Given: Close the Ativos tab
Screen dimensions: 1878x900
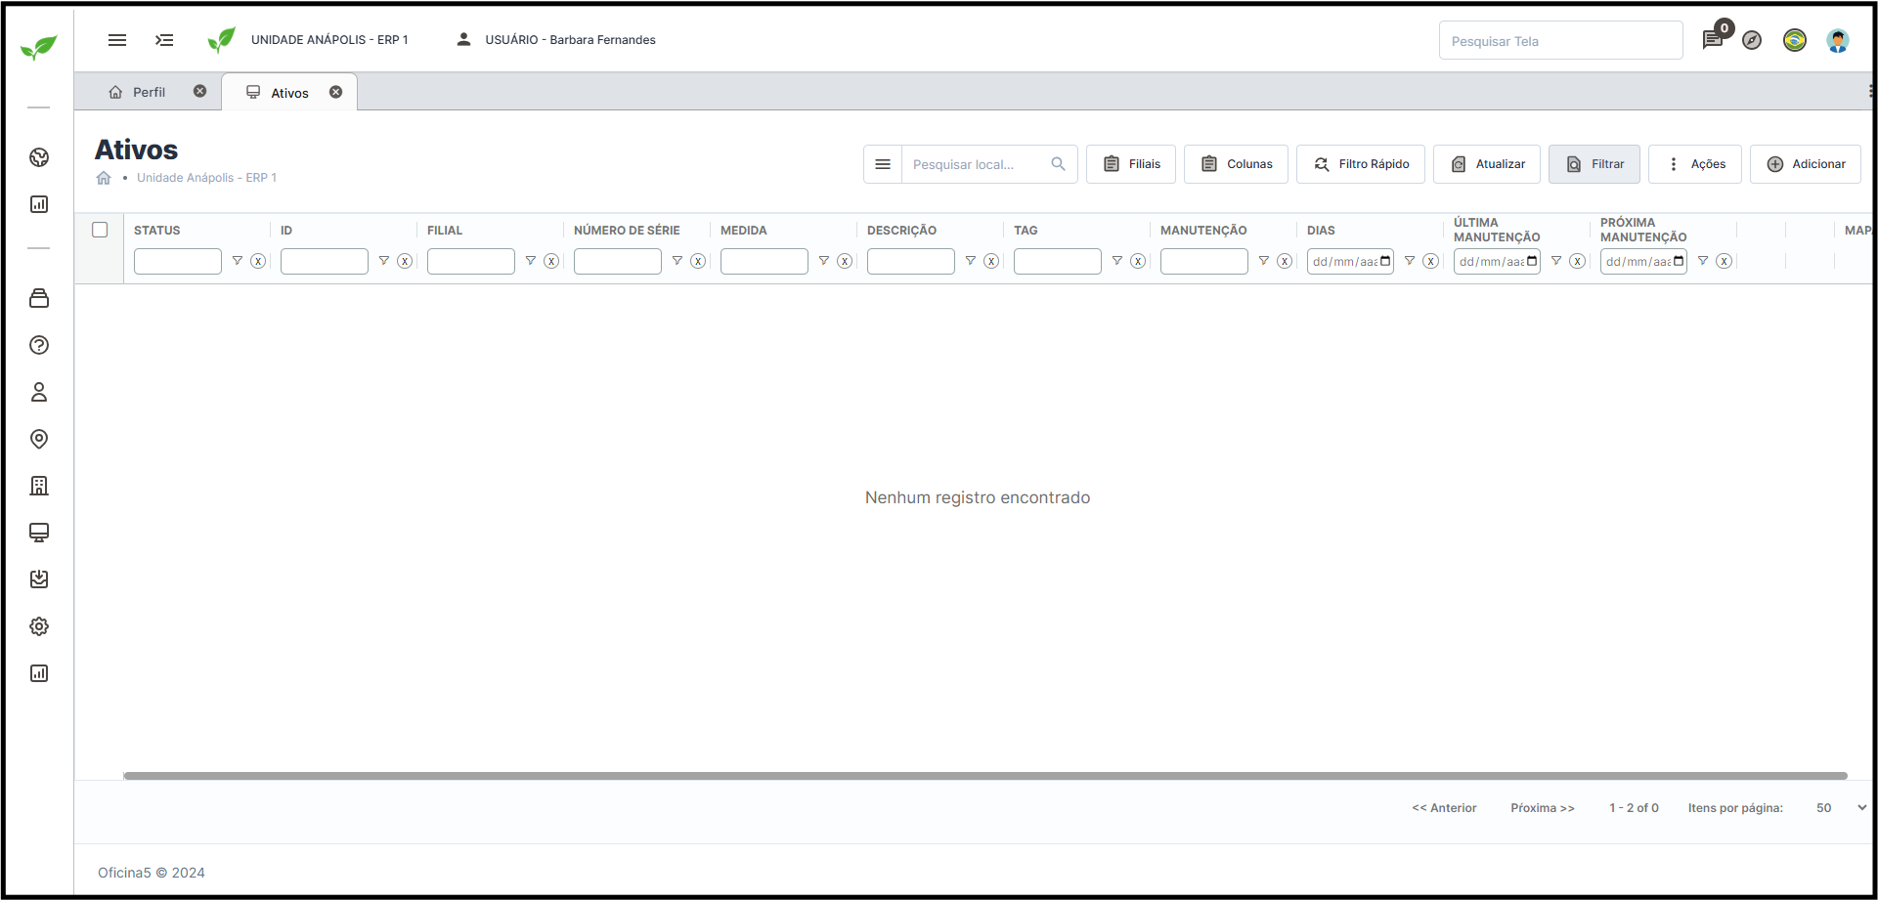Looking at the screenshot, I should point(335,92).
